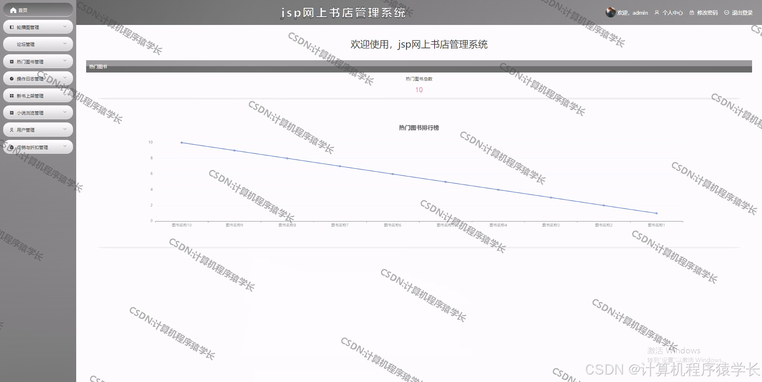Viewport: 762px width, 382px height.
Task: Click the x-axis label 图书名称6
Action: pos(393,225)
